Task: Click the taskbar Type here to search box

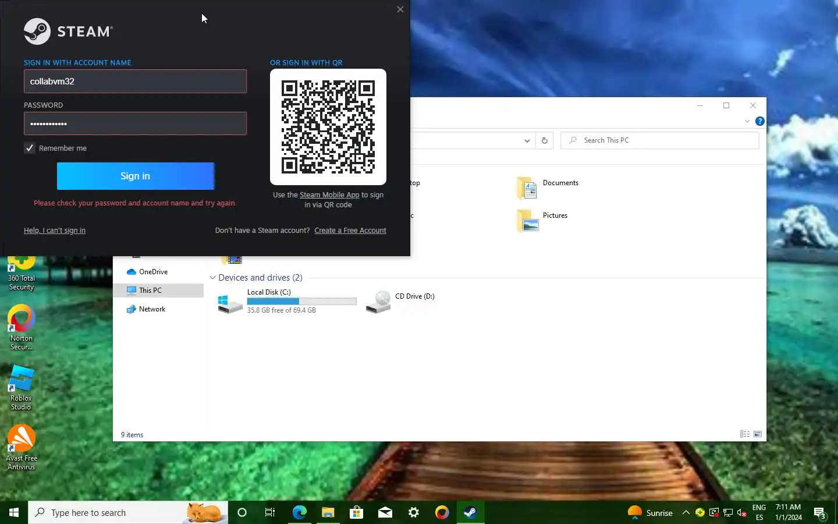Action: [128, 512]
